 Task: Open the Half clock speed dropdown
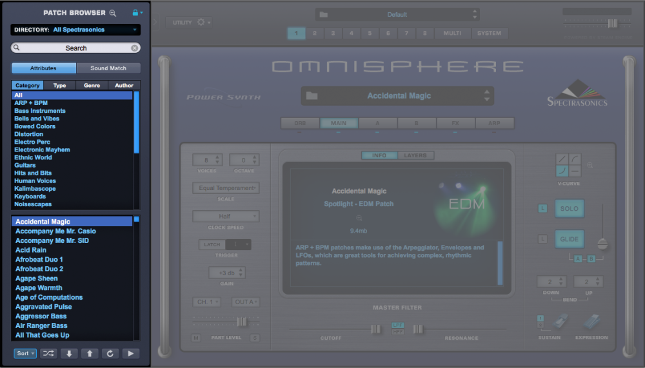[226, 217]
